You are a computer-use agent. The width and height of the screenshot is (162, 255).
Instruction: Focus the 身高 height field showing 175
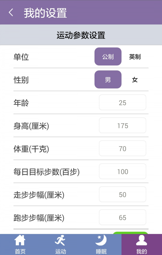123,125
